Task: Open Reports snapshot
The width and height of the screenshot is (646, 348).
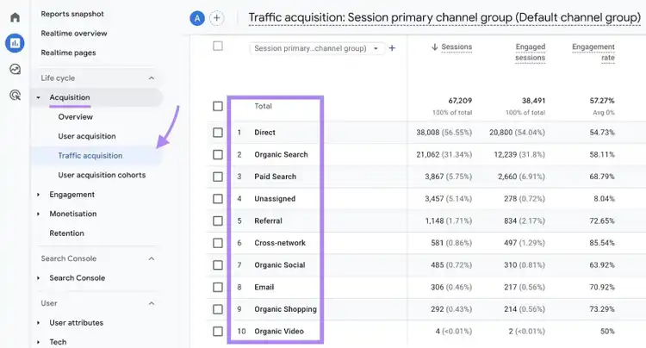Action: click(x=72, y=14)
